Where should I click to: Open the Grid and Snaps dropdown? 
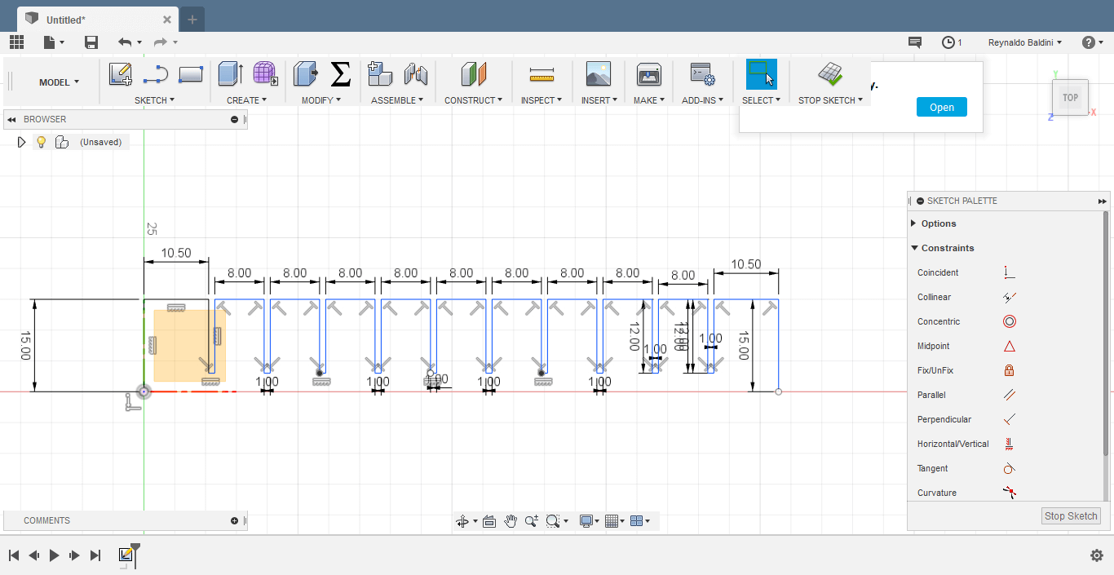[615, 521]
